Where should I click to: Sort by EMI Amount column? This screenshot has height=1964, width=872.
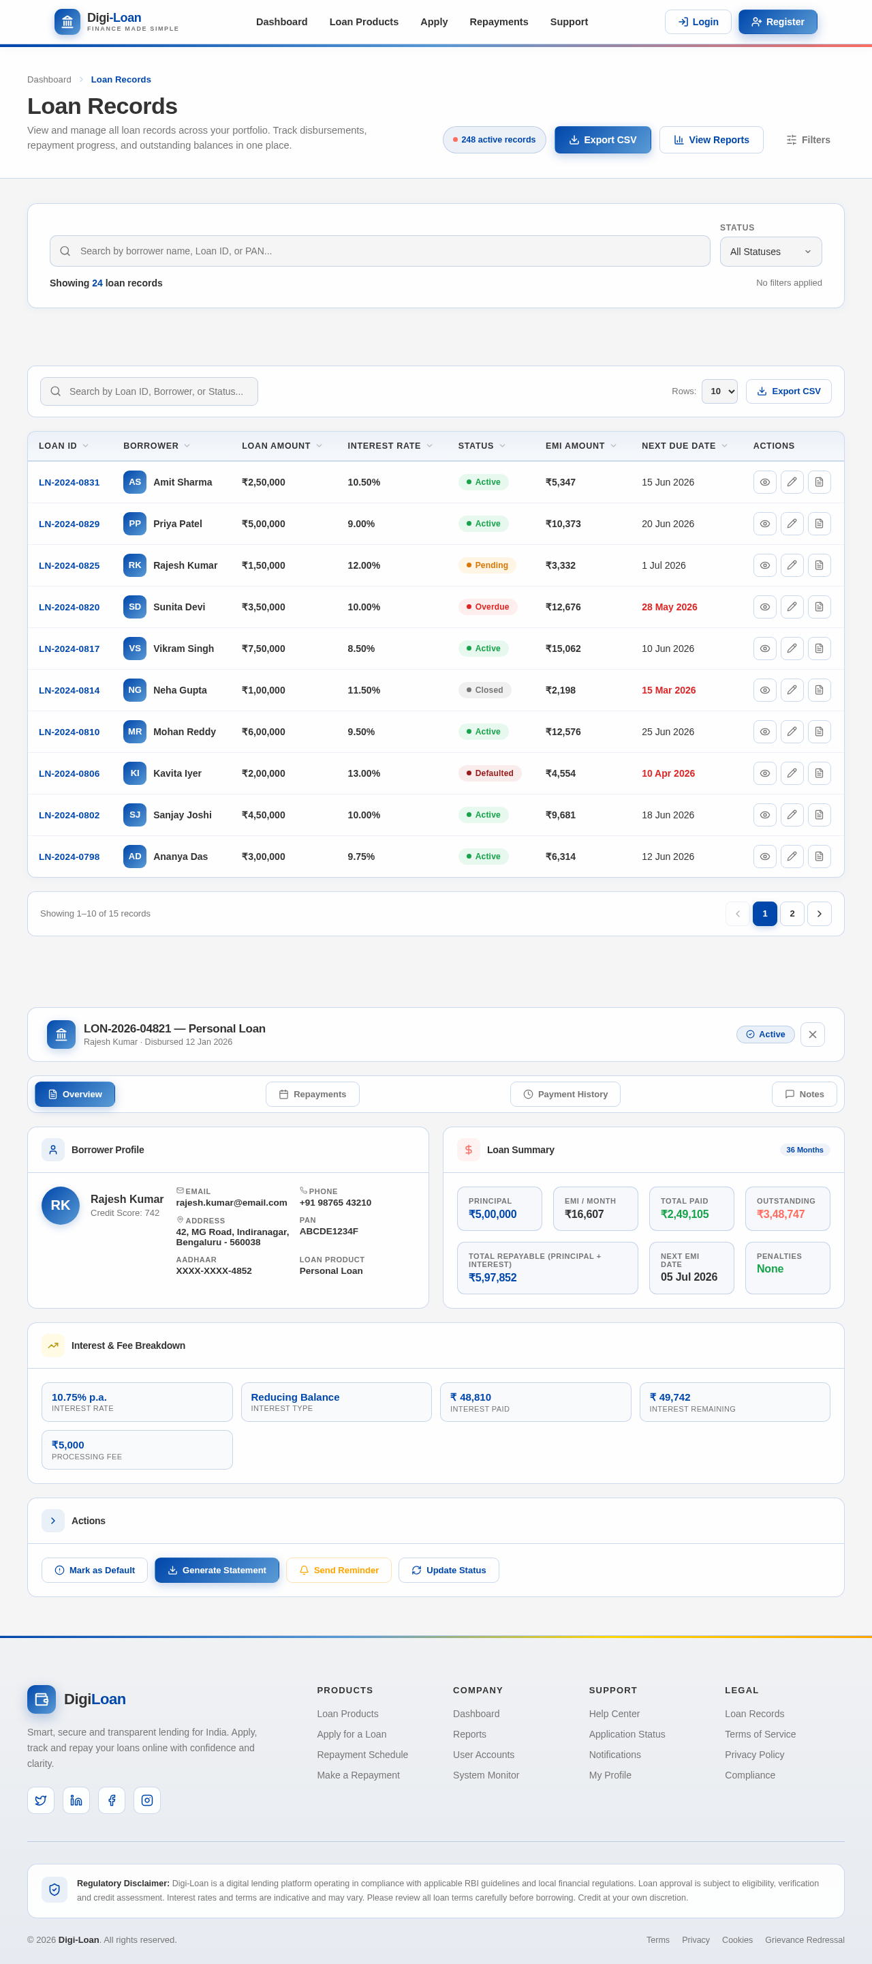click(581, 446)
